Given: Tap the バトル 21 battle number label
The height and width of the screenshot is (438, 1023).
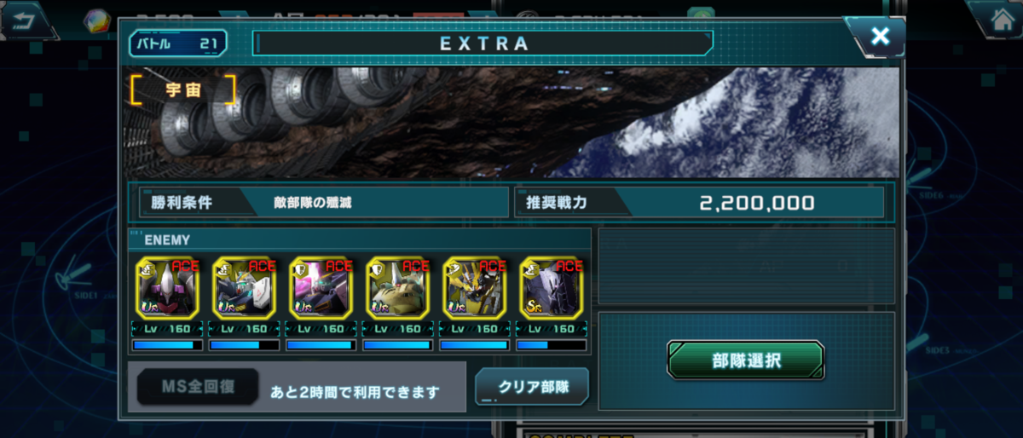Looking at the screenshot, I should pyautogui.click(x=178, y=43).
